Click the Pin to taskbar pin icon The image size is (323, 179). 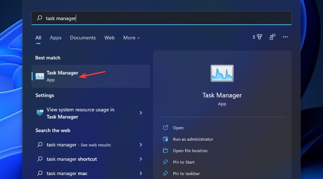[165, 174]
